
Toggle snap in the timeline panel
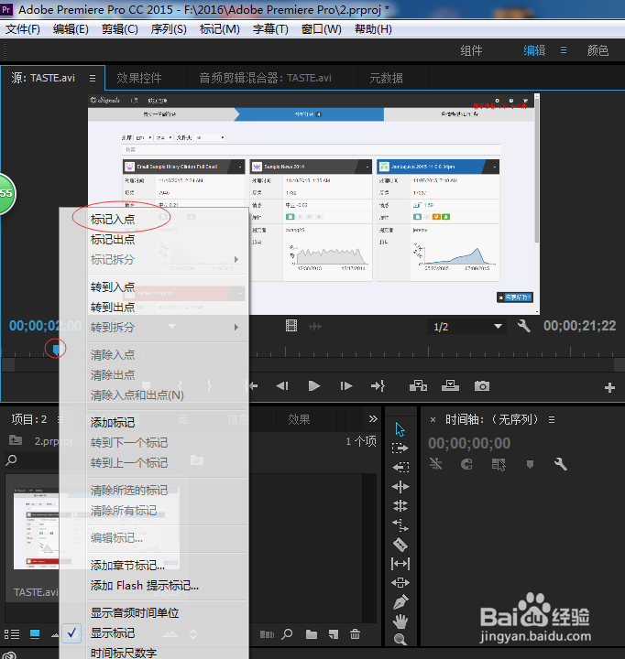(466, 464)
